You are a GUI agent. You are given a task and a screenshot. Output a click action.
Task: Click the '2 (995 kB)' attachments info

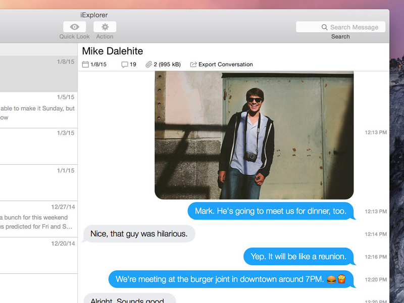[167, 65]
